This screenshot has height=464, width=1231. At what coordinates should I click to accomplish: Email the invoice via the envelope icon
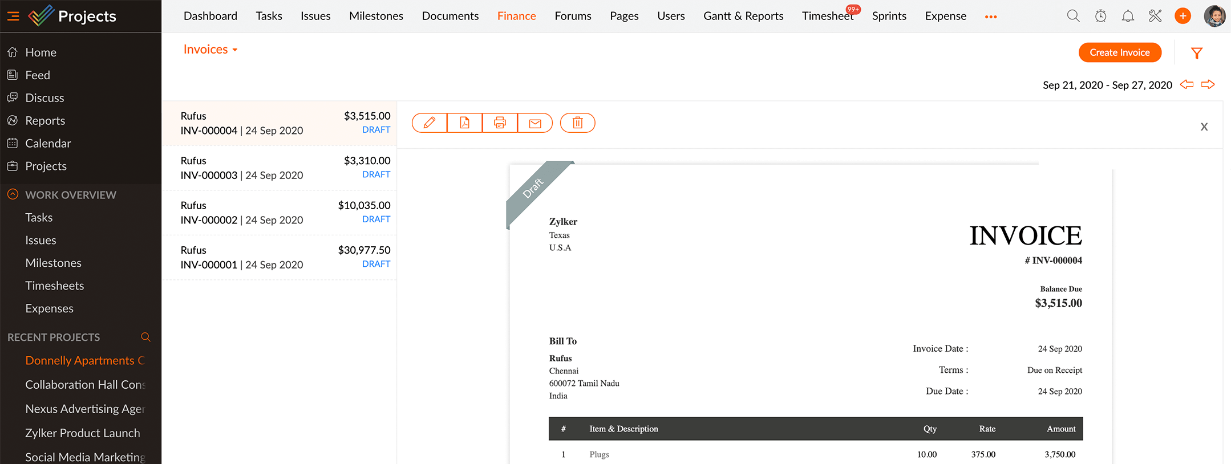pos(535,123)
